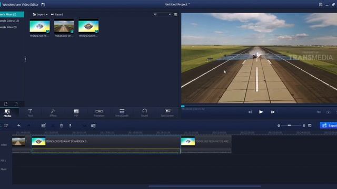Click the preview progress bar handle

click(183, 106)
